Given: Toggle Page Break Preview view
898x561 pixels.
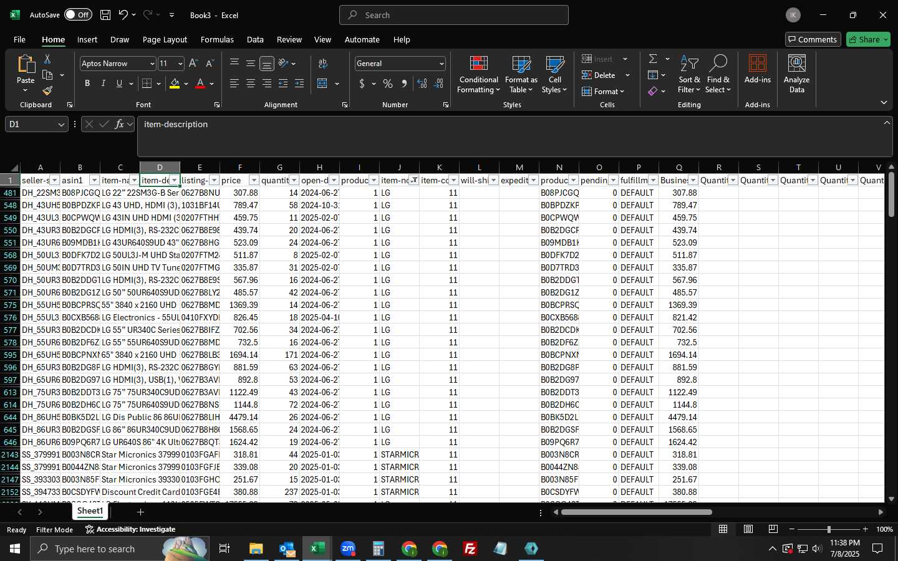Looking at the screenshot, I should pos(773,529).
